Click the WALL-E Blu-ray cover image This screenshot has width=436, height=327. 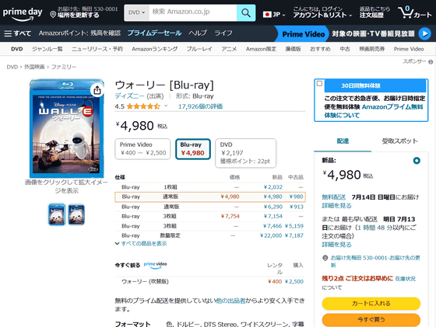pos(67,128)
